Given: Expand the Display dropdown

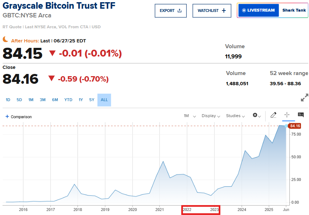Looking at the screenshot, I should (x=211, y=116).
